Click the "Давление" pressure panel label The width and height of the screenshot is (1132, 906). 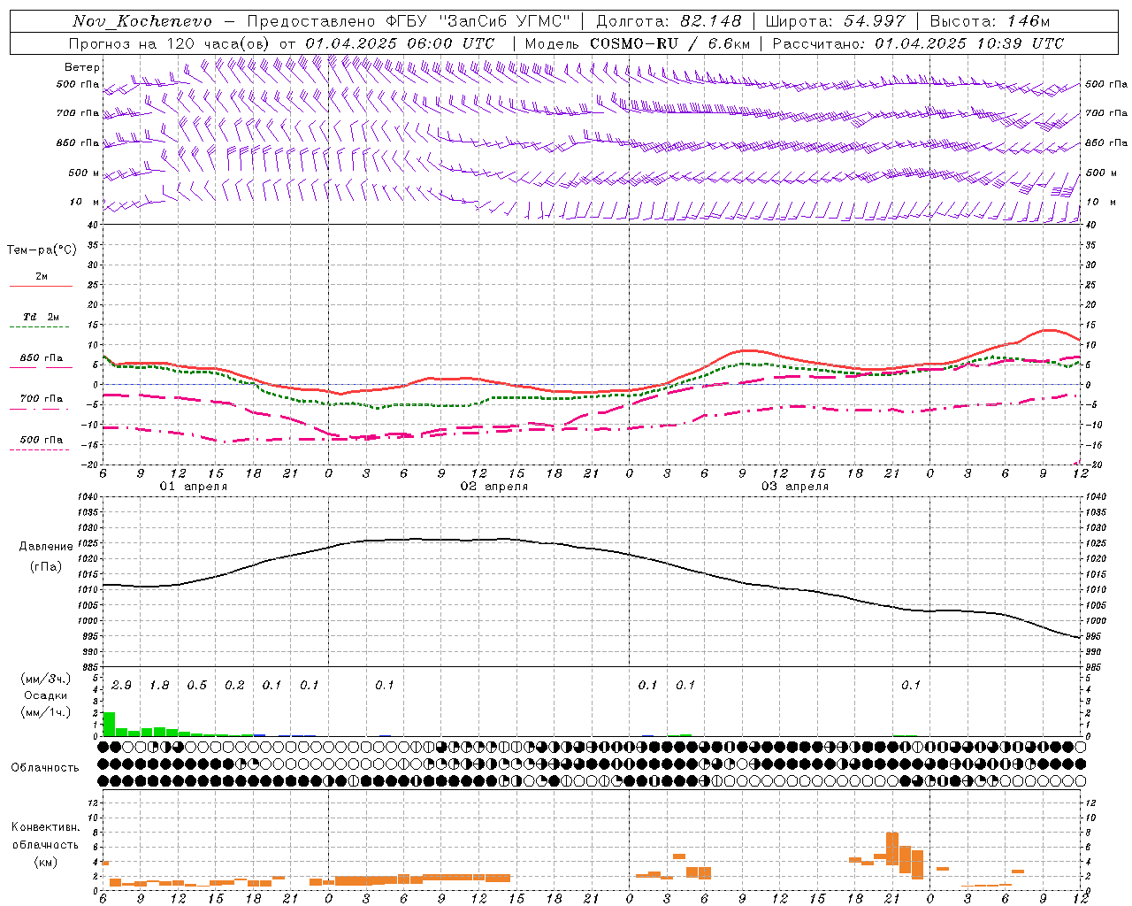coord(46,547)
